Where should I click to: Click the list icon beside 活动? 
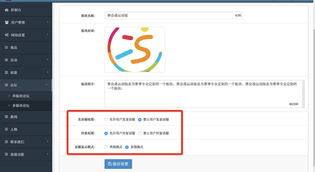[x=6, y=60]
